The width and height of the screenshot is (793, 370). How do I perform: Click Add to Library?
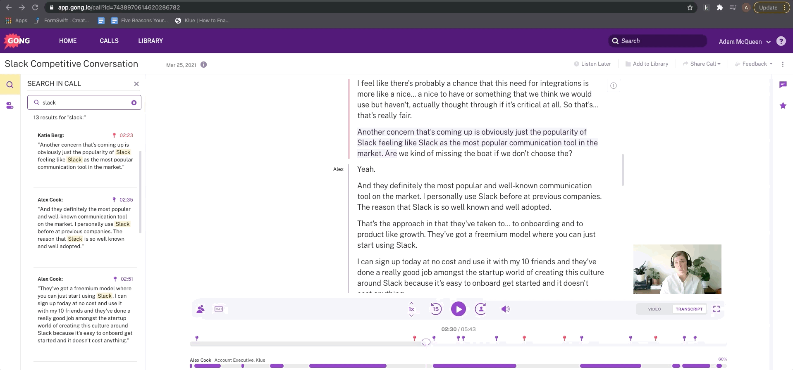[647, 64]
